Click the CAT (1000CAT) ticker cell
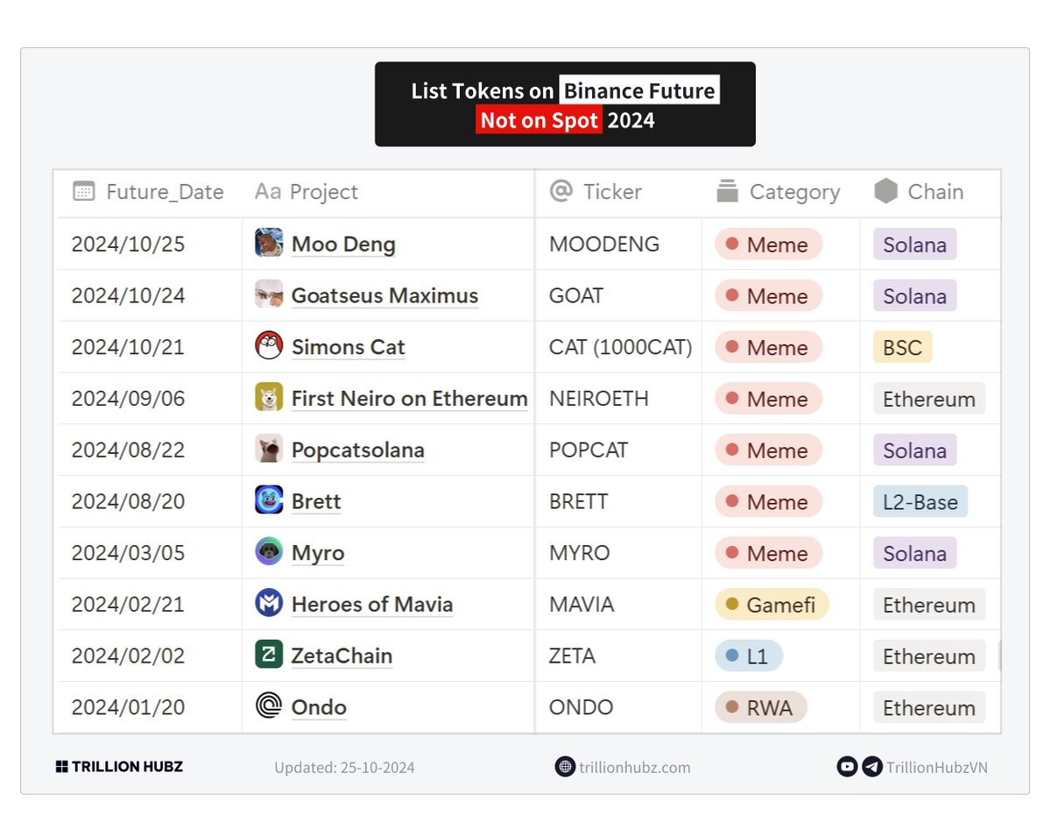The height and width of the screenshot is (815, 1051). 618,347
